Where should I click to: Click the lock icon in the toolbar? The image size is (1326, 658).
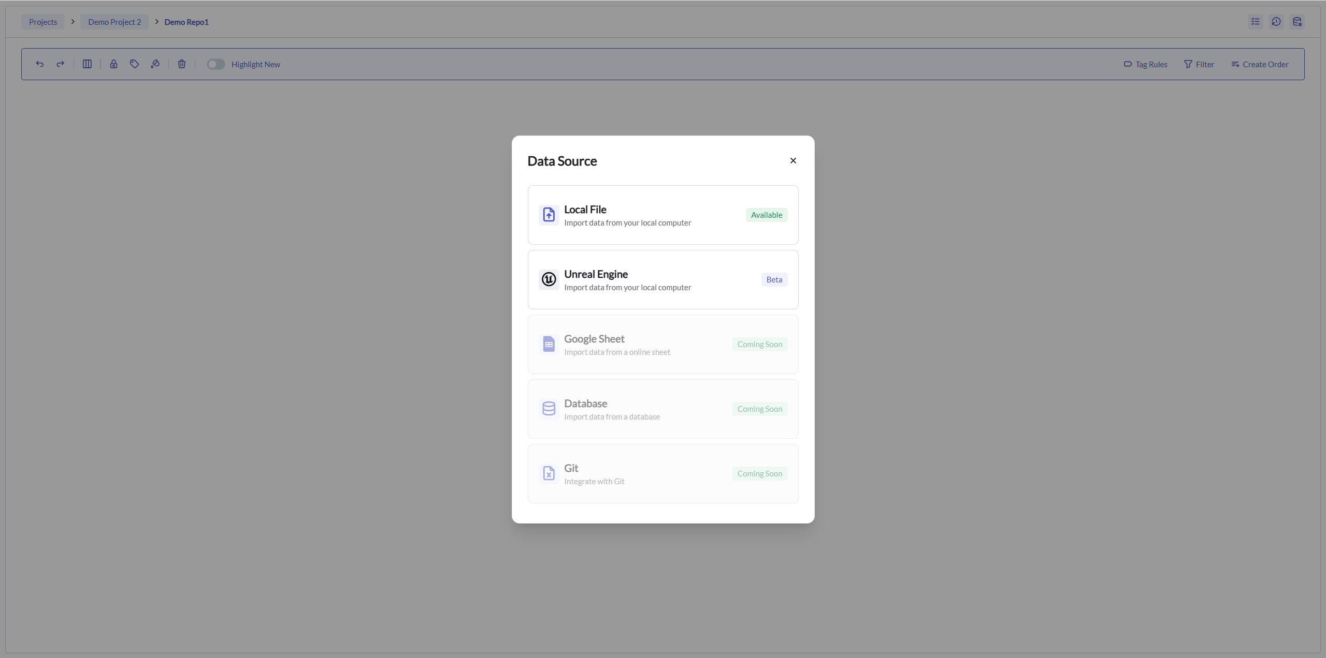(x=114, y=64)
